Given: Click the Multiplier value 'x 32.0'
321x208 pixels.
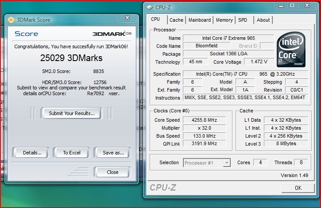Looking at the screenshot, I should pyautogui.click(x=204, y=128).
